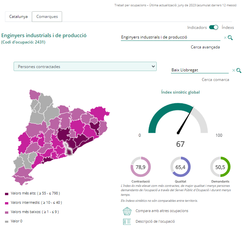This screenshot has width=244, height=228.
Task: Switch to the Catalunya tab
Action: [18, 17]
